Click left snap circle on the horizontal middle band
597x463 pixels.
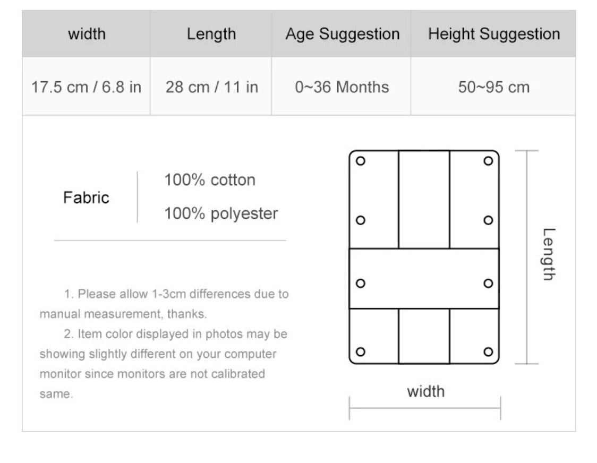point(360,283)
